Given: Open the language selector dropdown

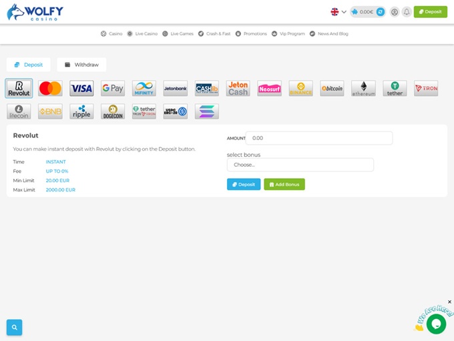Looking at the screenshot, I should pos(338,11).
